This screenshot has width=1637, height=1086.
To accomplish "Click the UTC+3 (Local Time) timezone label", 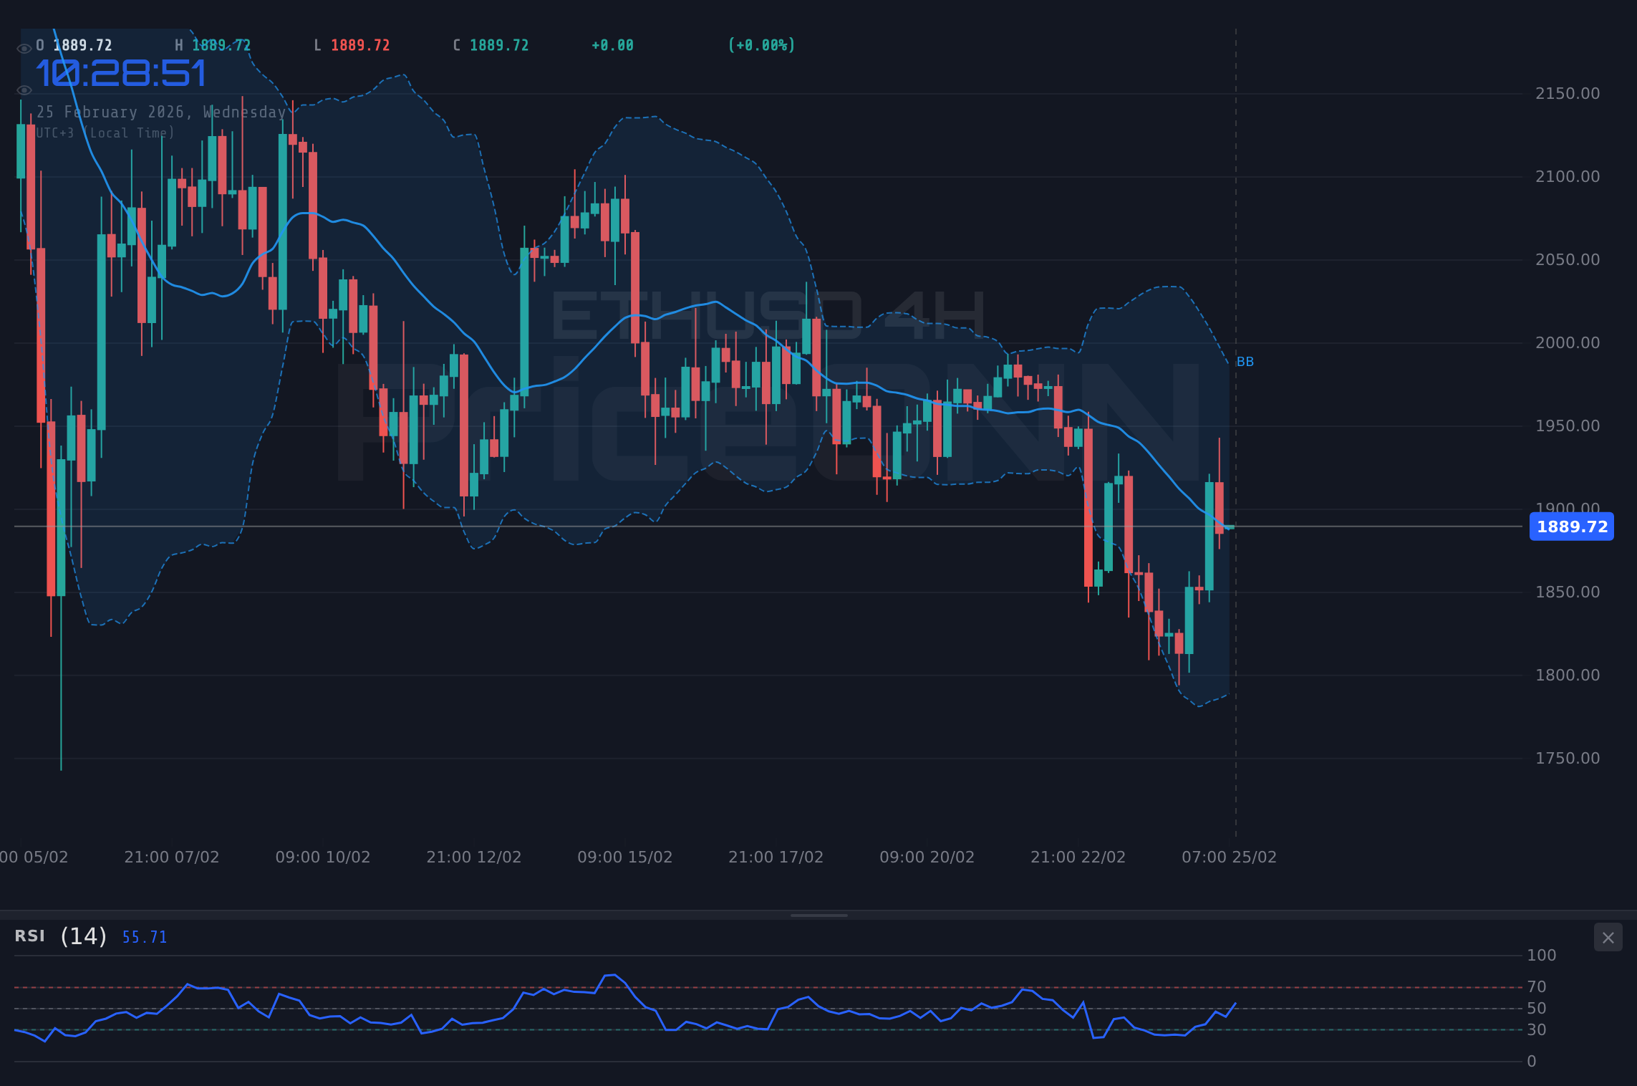I will coord(106,133).
